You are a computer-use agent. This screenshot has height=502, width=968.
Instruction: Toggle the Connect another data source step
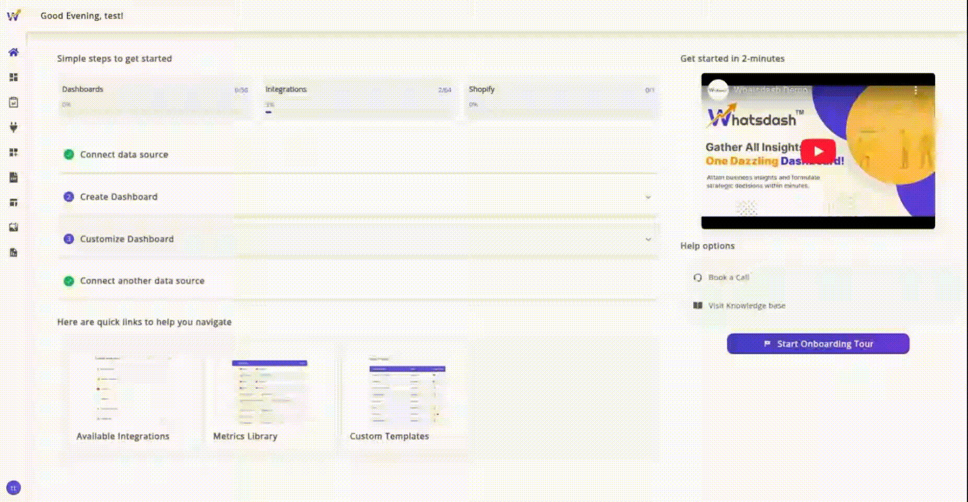142,281
